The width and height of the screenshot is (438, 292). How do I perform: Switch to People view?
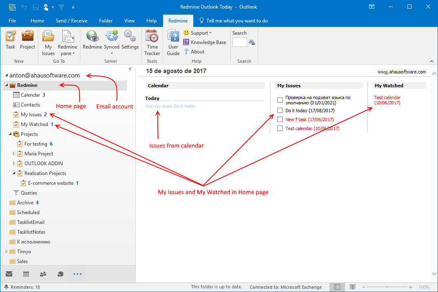click(x=43, y=274)
